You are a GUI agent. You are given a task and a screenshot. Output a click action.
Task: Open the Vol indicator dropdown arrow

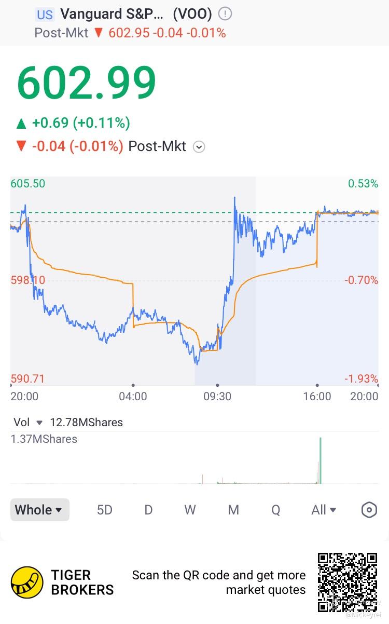(39, 423)
